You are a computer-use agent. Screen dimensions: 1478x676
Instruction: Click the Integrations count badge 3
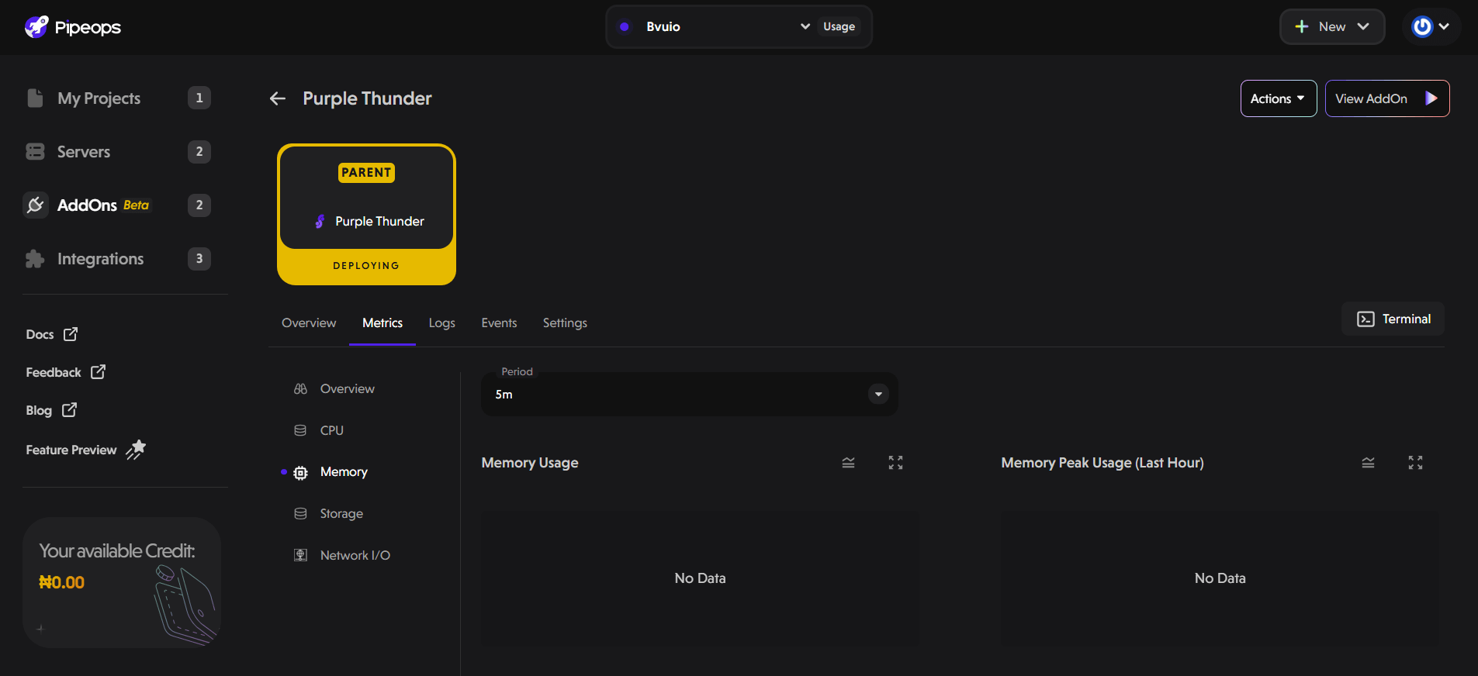[x=199, y=259]
